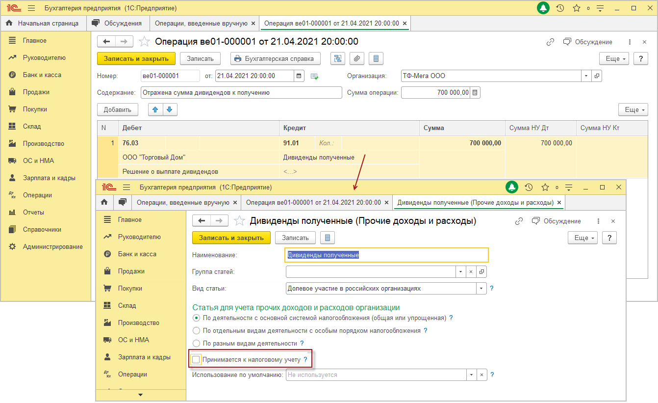Open history clock icon in back window
Viewport: 658px width, 403px height.
[560, 8]
